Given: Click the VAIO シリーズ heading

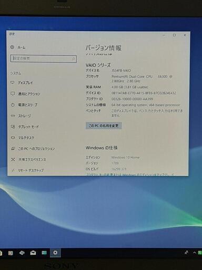Looking at the screenshot, I should [98, 65].
